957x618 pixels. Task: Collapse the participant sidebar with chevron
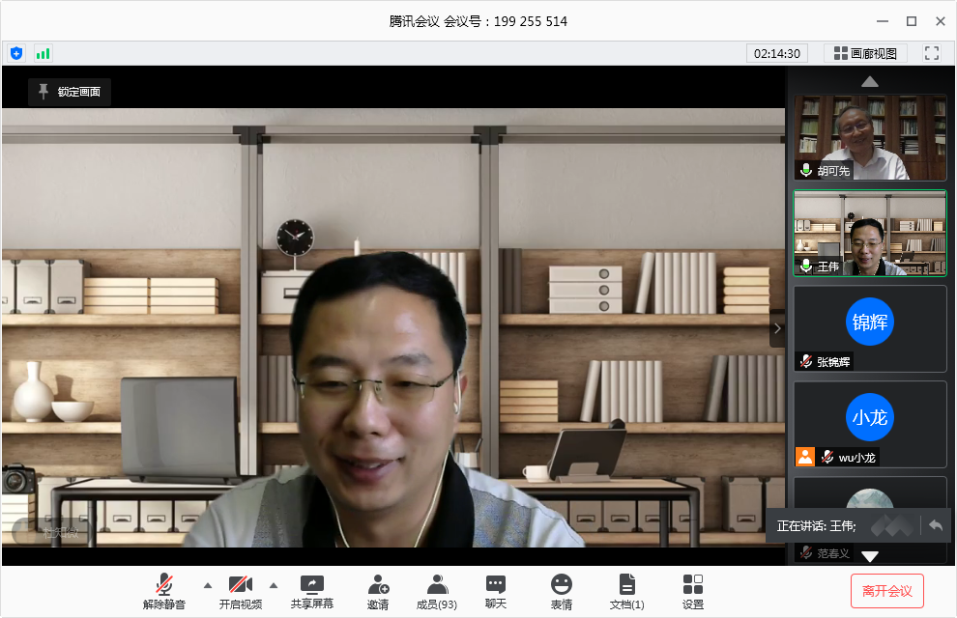pyautogui.click(x=777, y=328)
